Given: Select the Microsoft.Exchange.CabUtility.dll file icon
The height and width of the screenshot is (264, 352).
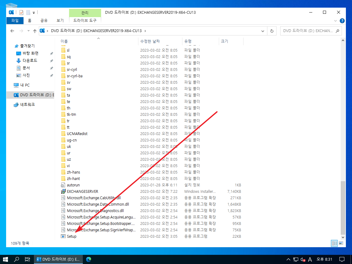Looking at the screenshot, I should point(63,198).
